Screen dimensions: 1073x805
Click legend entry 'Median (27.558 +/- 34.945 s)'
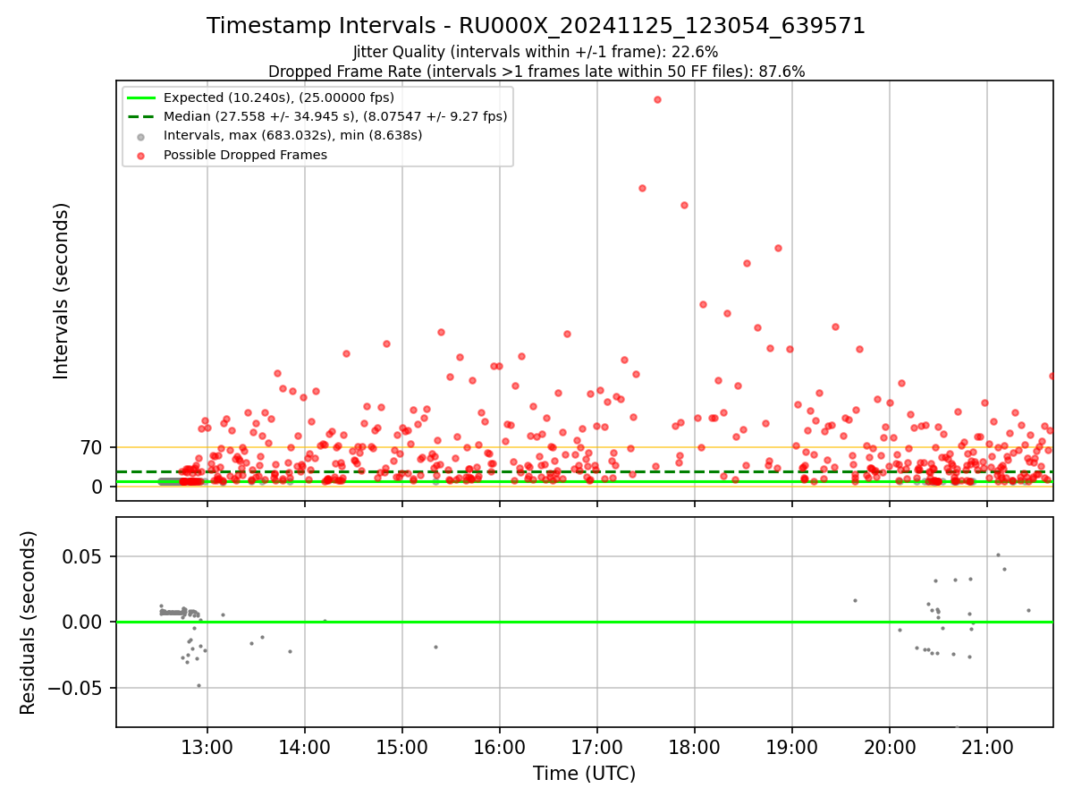pyautogui.click(x=335, y=116)
